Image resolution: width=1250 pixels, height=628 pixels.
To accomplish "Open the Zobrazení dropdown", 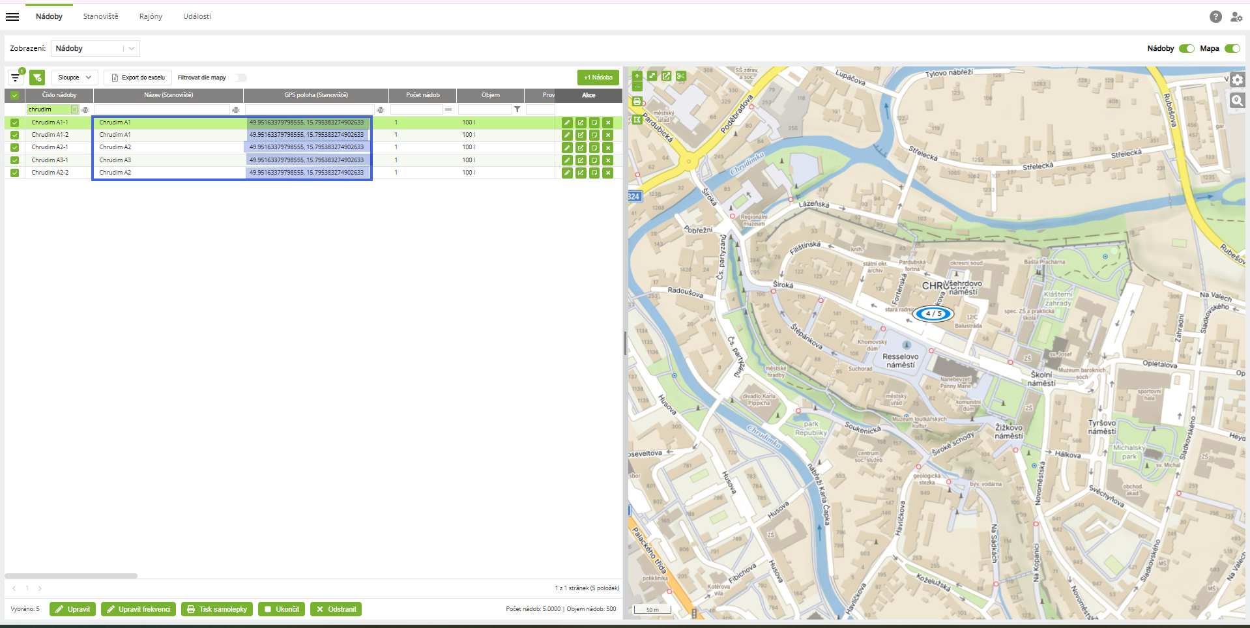I will coord(95,49).
